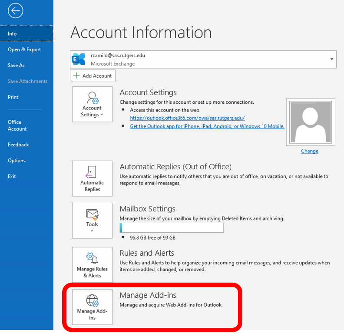
Task: Click 'Manage and acquire Web Add-ins' description
Action: tap(171, 305)
